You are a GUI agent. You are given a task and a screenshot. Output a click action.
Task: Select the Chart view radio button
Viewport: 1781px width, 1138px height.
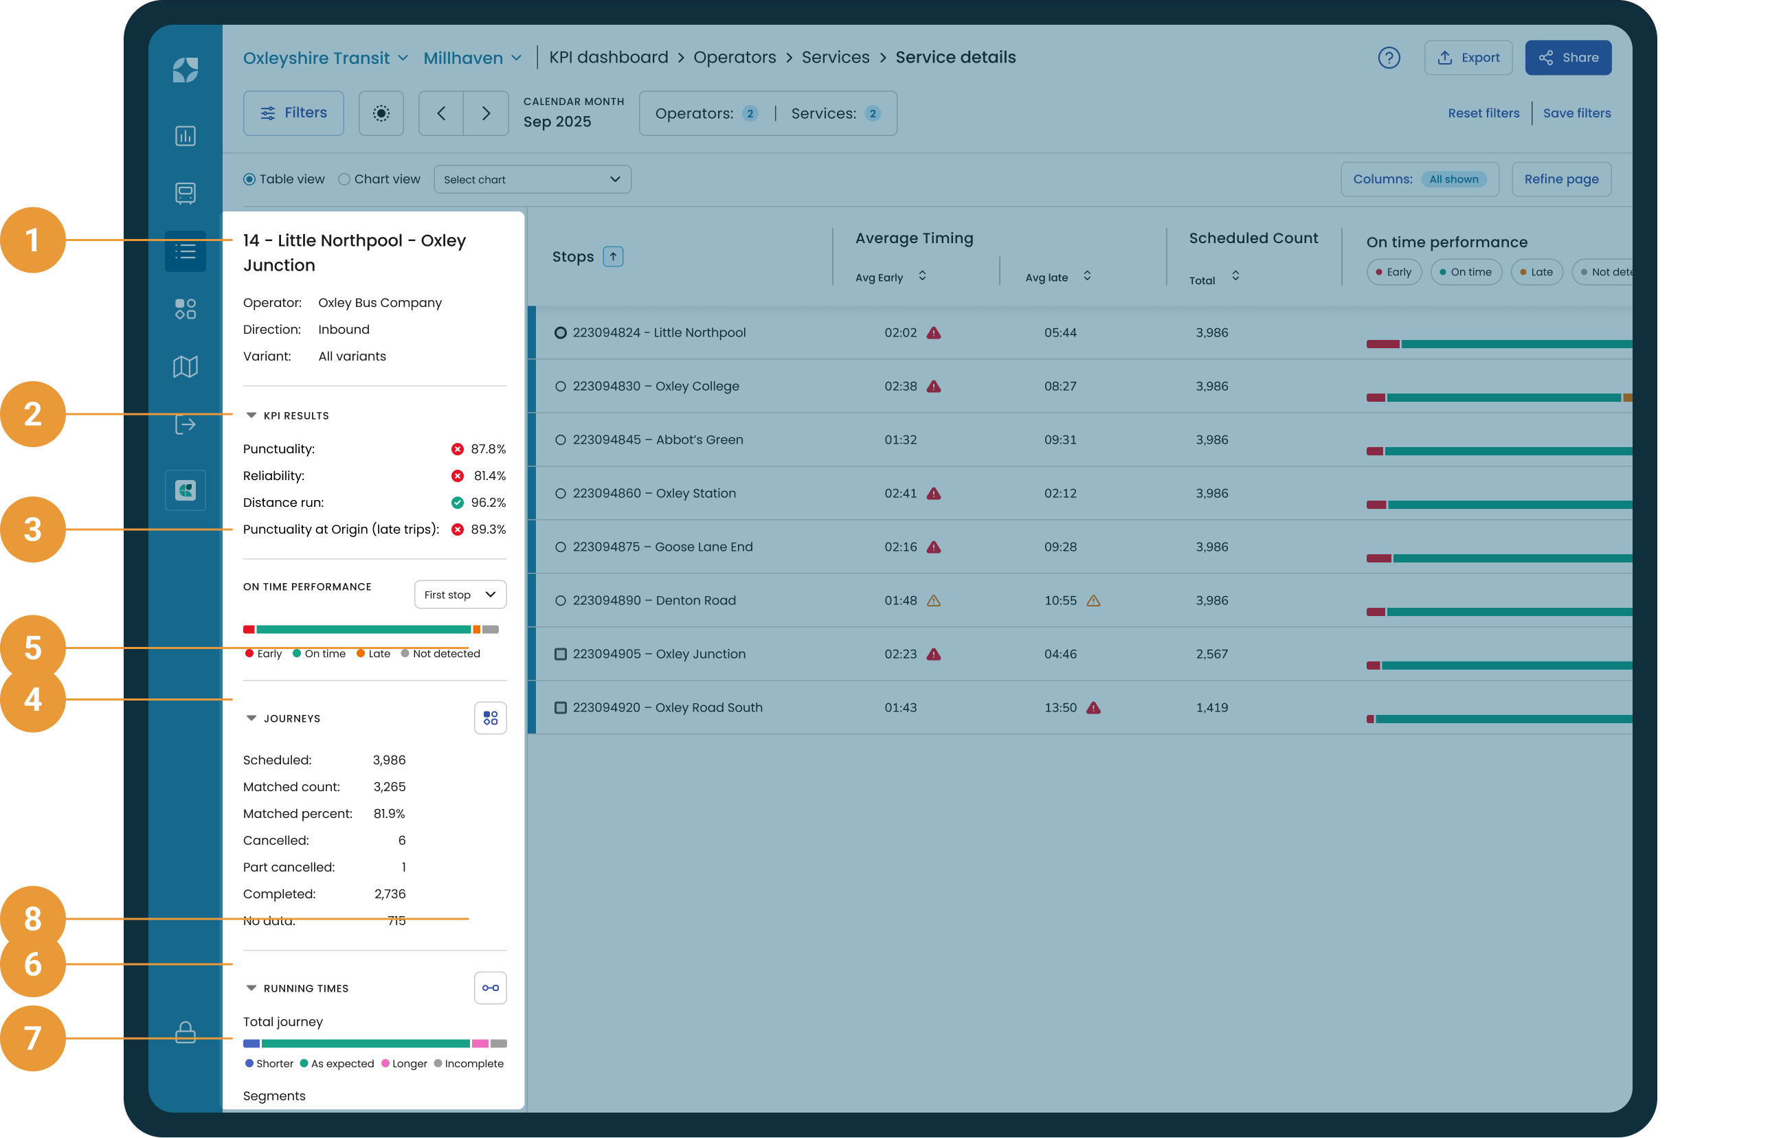point(344,180)
